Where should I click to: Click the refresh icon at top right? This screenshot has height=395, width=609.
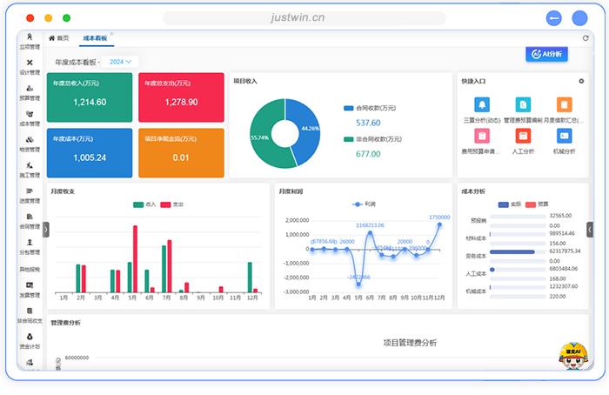tap(586, 38)
